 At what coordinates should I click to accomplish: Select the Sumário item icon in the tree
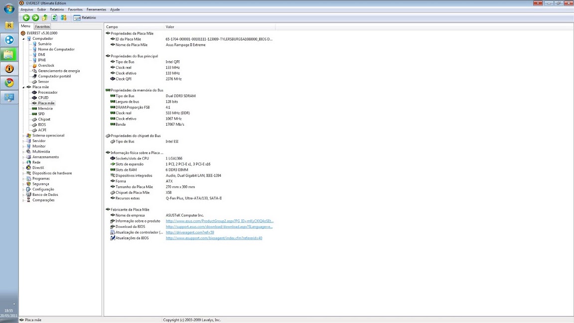click(x=34, y=44)
